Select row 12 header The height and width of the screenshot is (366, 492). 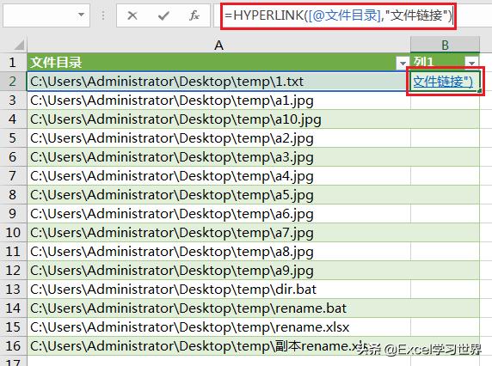pos(13,270)
